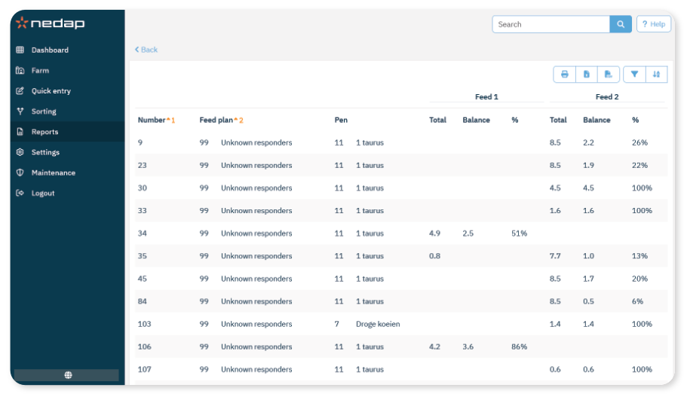The width and height of the screenshot is (687, 400).
Task: Open the sort order options
Action: click(656, 75)
